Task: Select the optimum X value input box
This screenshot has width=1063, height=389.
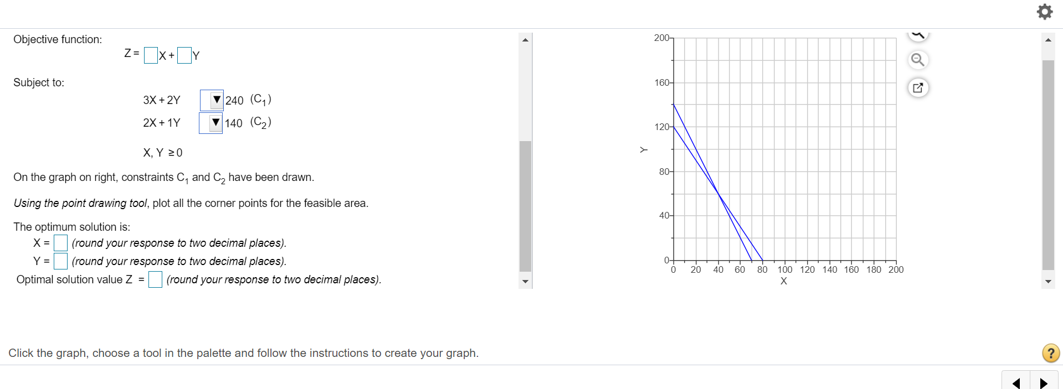Action: click(x=61, y=243)
